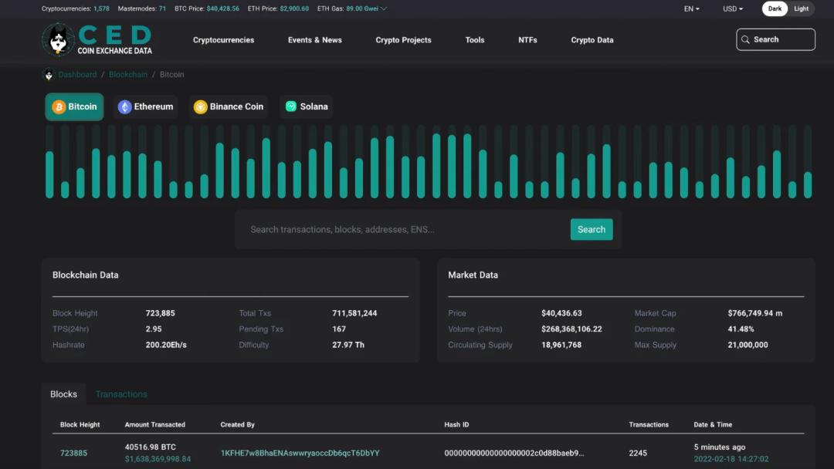This screenshot has width=834, height=469.
Task: Select the Ethereum blockchain tab
Action: coord(146,106)
